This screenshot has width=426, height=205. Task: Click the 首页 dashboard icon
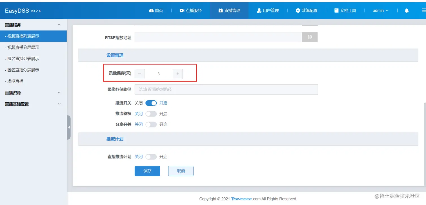[x=151, y=10]
